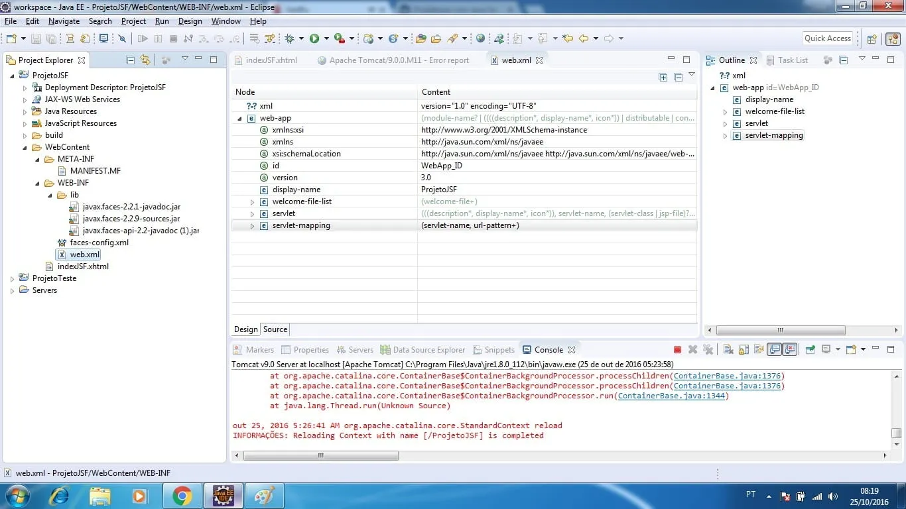Switch to the Source tab
The image size is (906, 509).
tap(275, 329)
